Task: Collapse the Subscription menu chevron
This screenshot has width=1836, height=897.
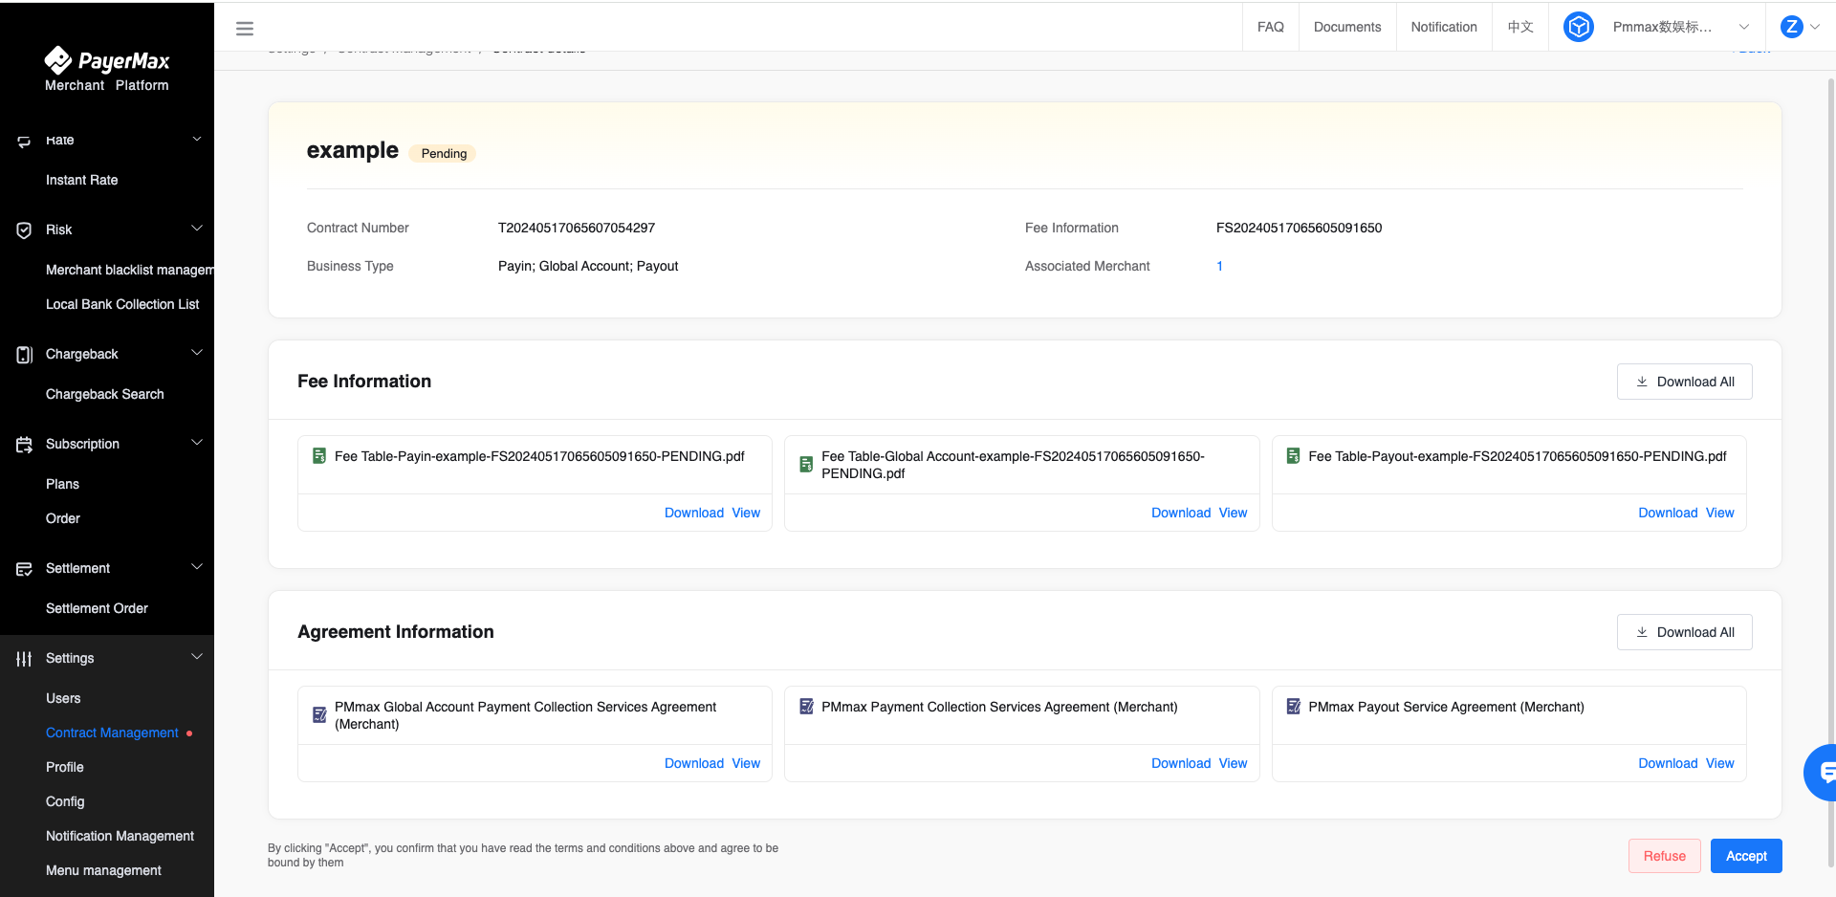Action: [x=197, y=443]
